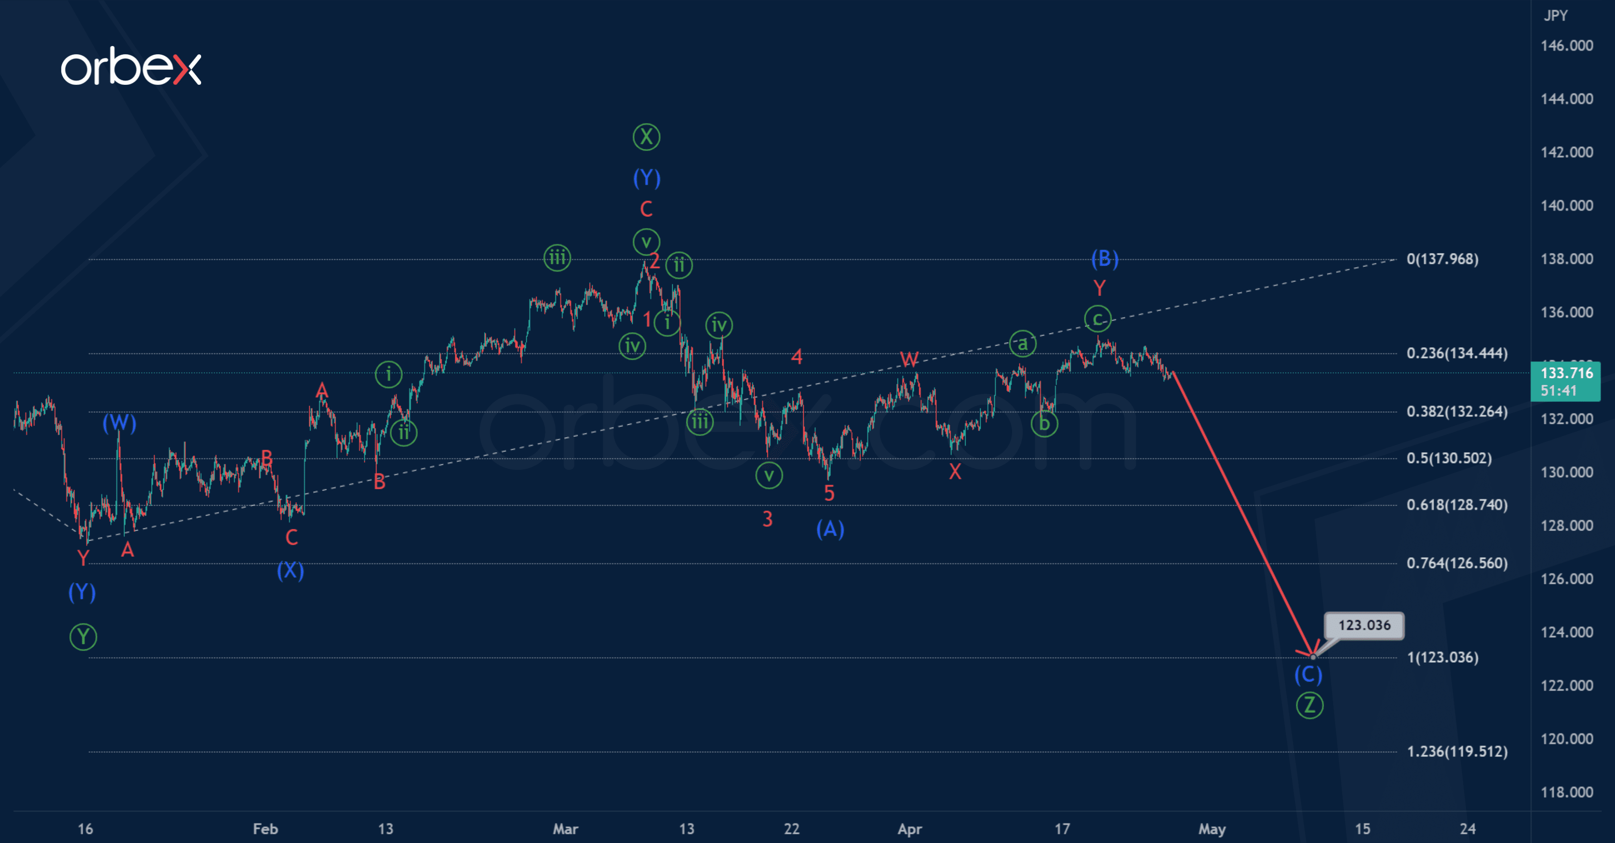Select the 0.764(126.560) Fibonacci level label
This screenshot has height=843, width=1615.
click(1457, 563)
